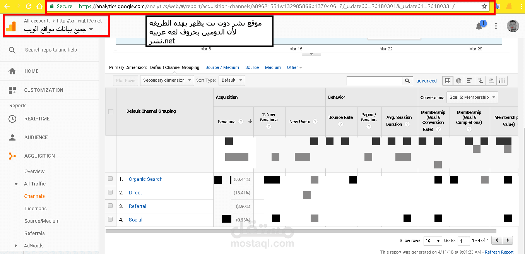Switch to Pivot table view icon
Image resolution: width=525 pixels, height=254 pixels.
tap(502, 81)
